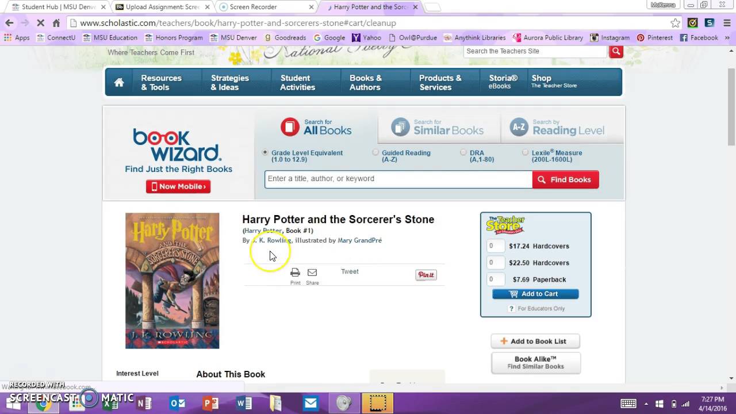The image size is (736, 414).
Task: Click Add to Book List button
Action: pyautogui.click(x=535, y=341)
